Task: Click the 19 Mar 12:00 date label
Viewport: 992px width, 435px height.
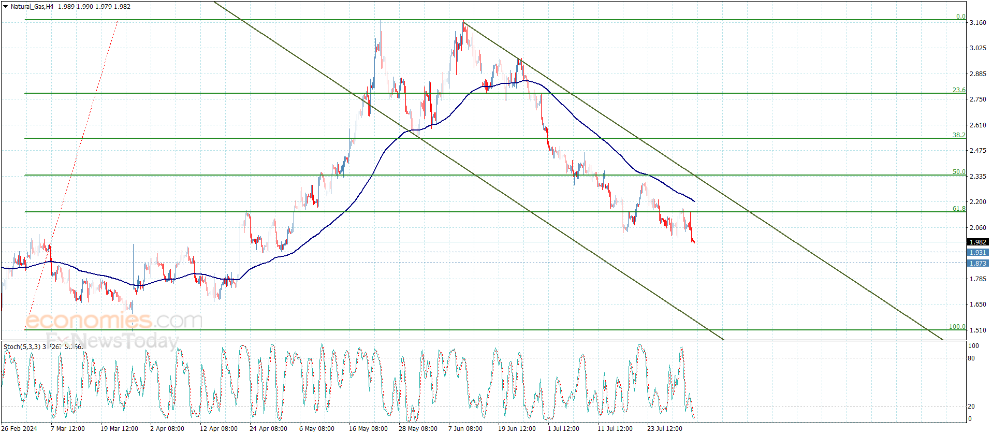Action: click(119, 428)
